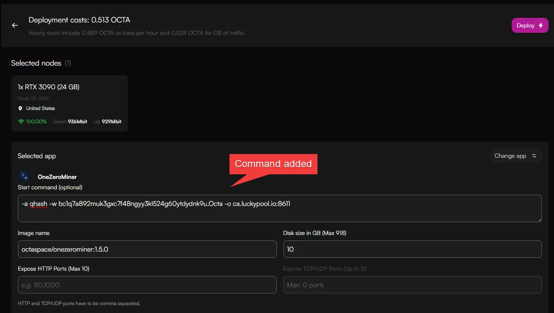
Task: Click the Expose TCP/UDP Ports field
Action: [412, 285]
